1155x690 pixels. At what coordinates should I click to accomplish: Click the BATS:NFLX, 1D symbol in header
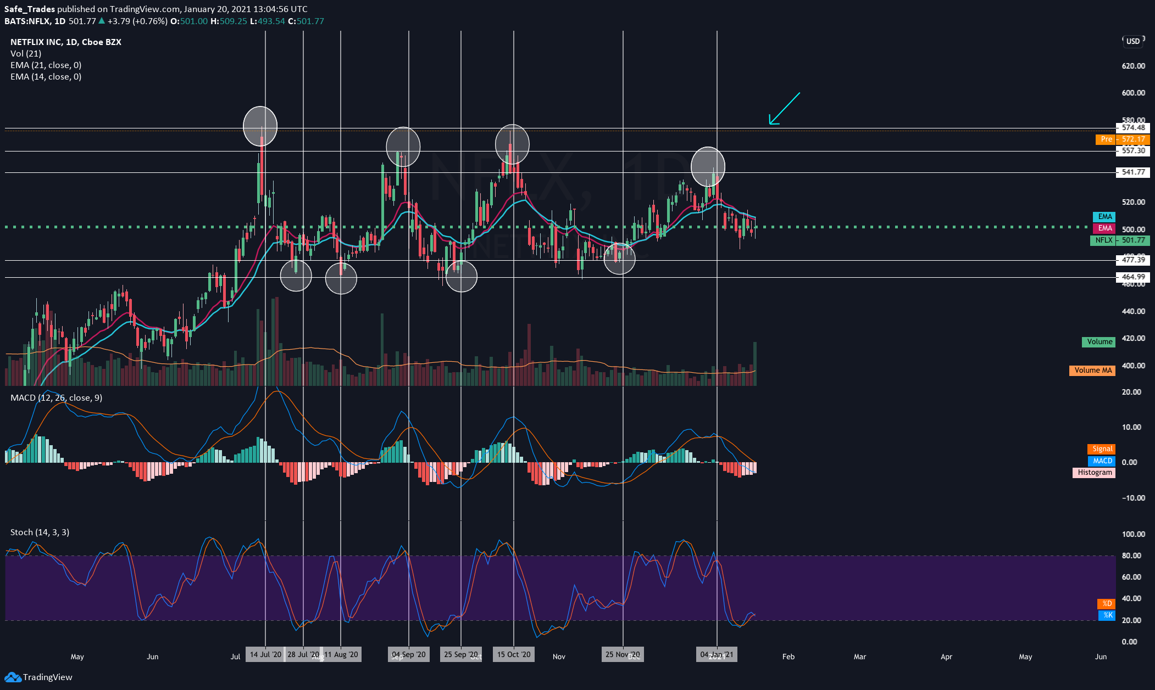35,21
